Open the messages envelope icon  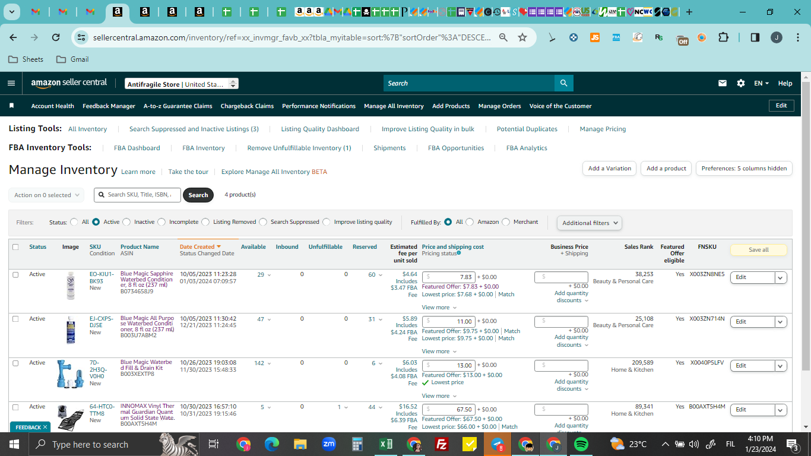(723, 83)
